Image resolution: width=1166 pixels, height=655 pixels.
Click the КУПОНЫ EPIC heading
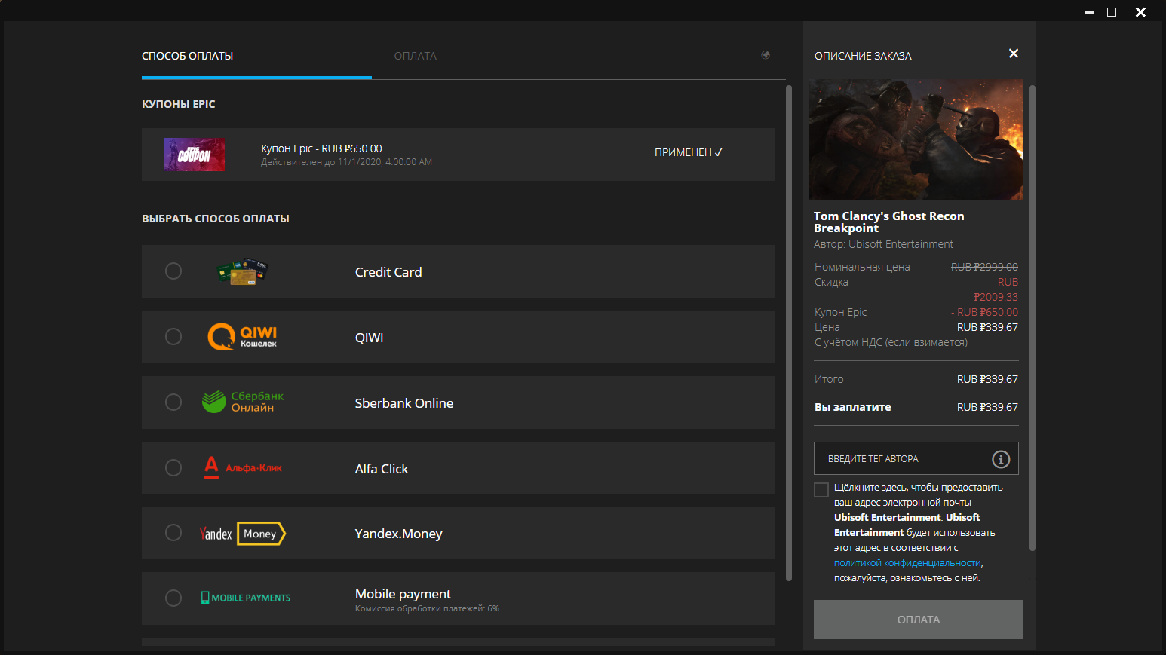179,104
